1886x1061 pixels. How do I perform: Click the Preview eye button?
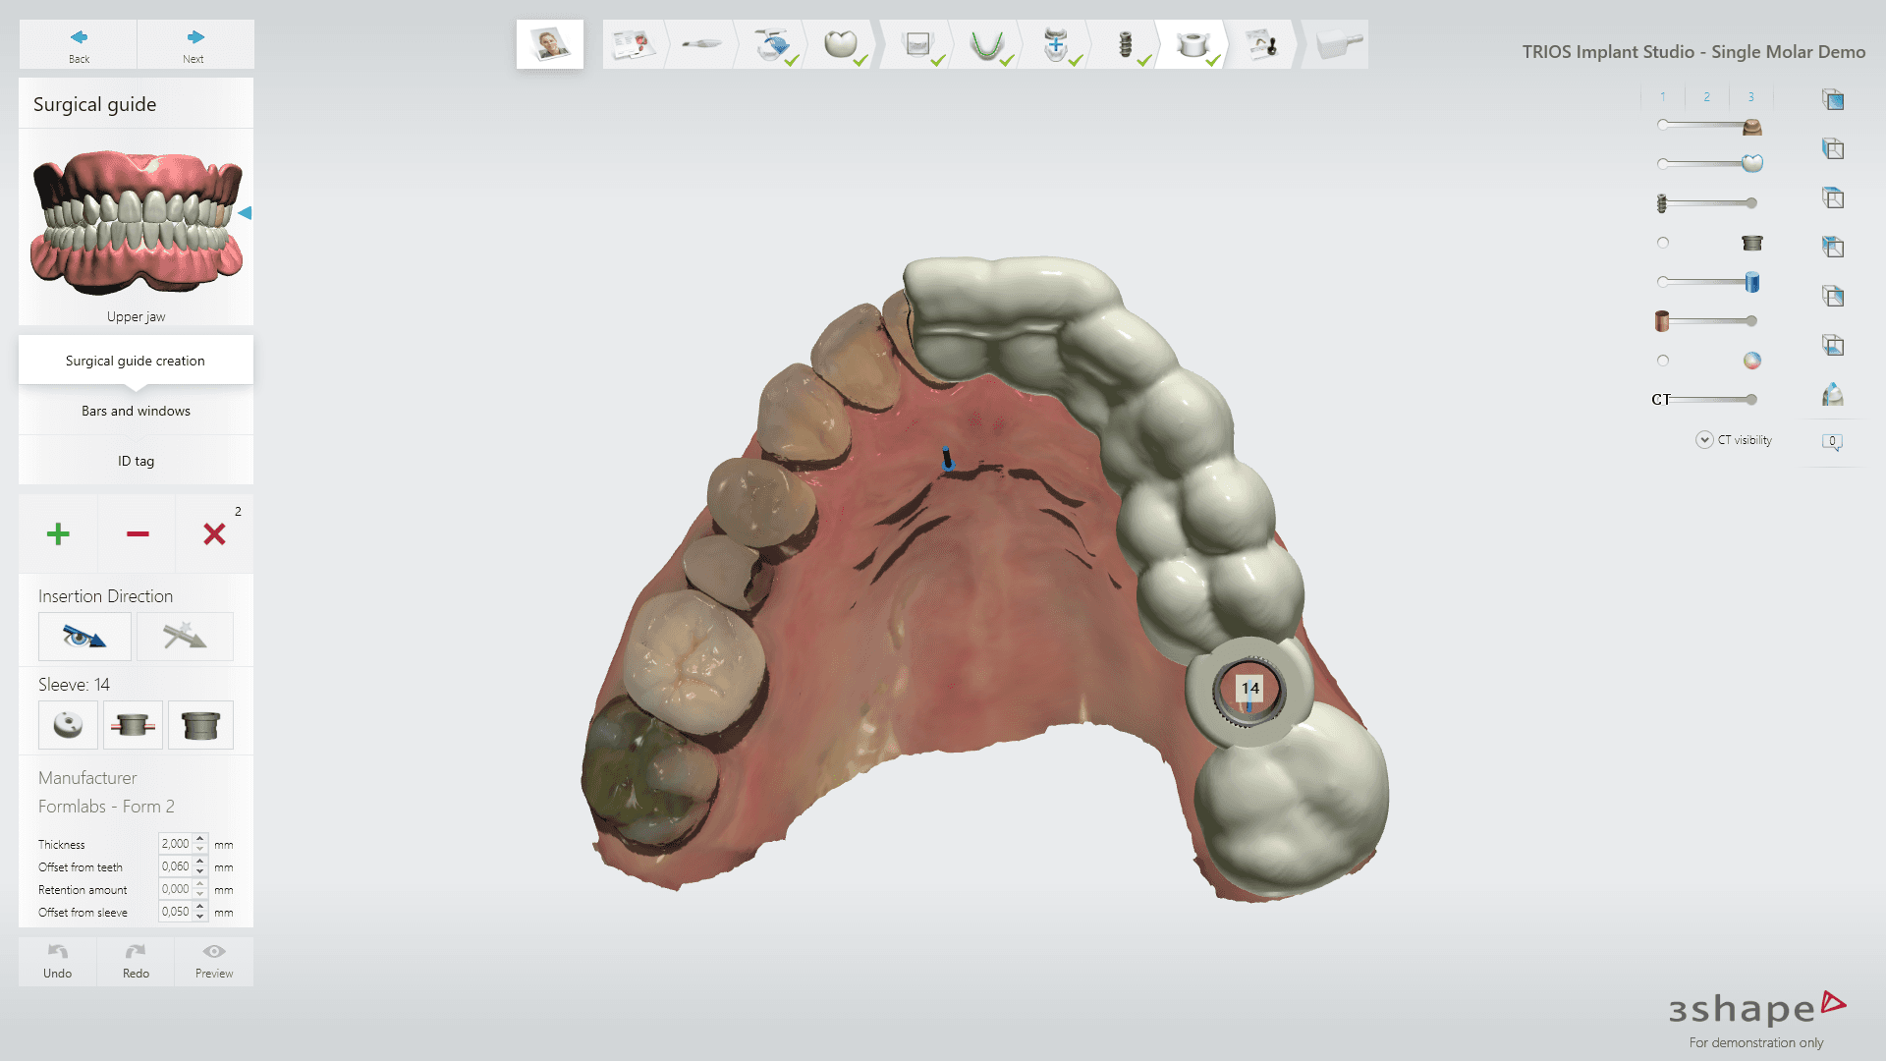click(214, 960)
